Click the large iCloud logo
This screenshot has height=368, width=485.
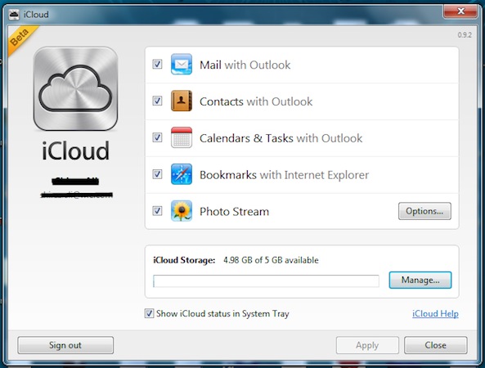point(75,89)
